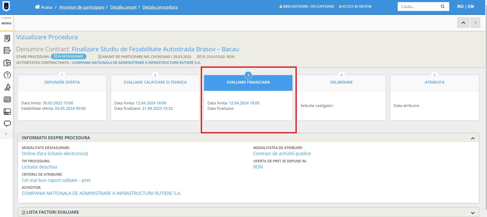Screen dimensions: 487x217
Task: Open the ID card sidebar icon
Action: tap(7, 99)
